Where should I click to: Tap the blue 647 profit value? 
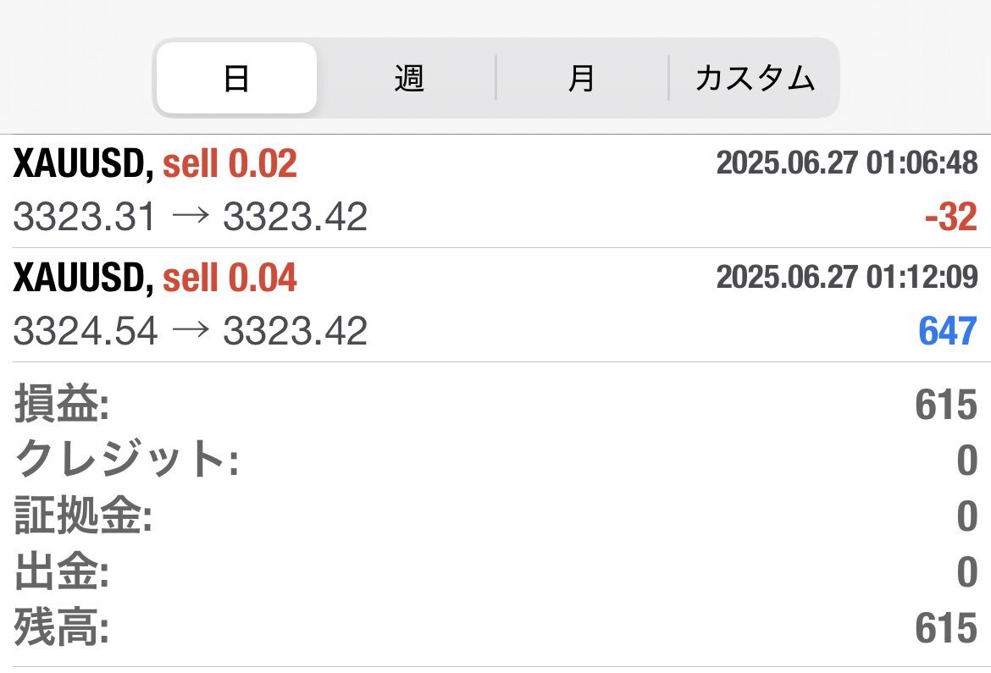point(948,331)
